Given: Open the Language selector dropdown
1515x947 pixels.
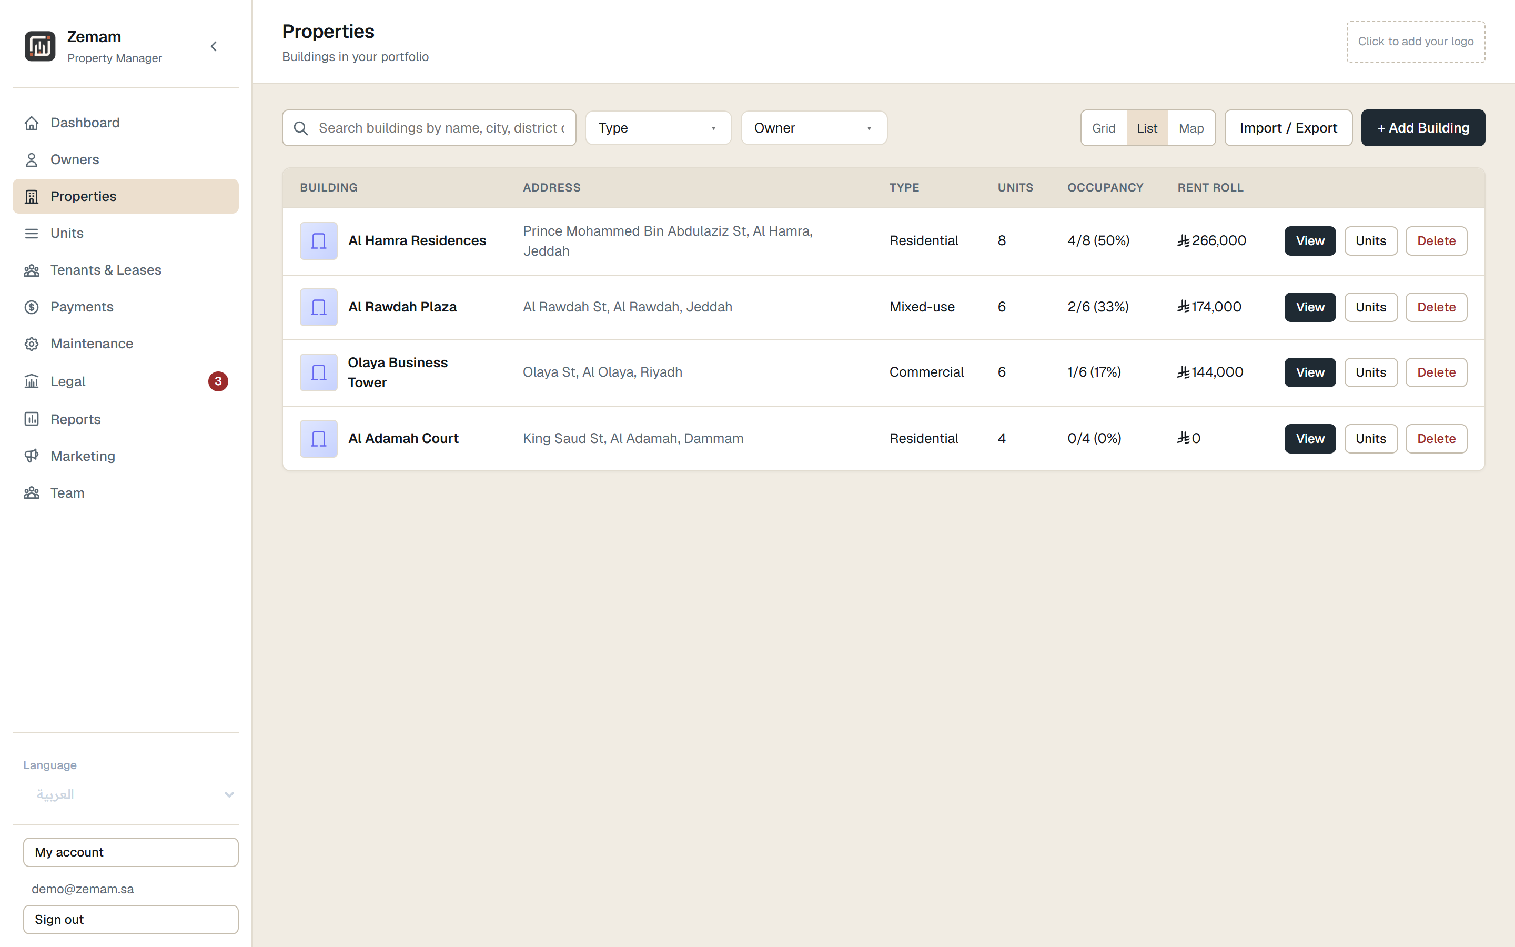Looking at the screenshot, I should pyautogui.click(x=131, y=795).
